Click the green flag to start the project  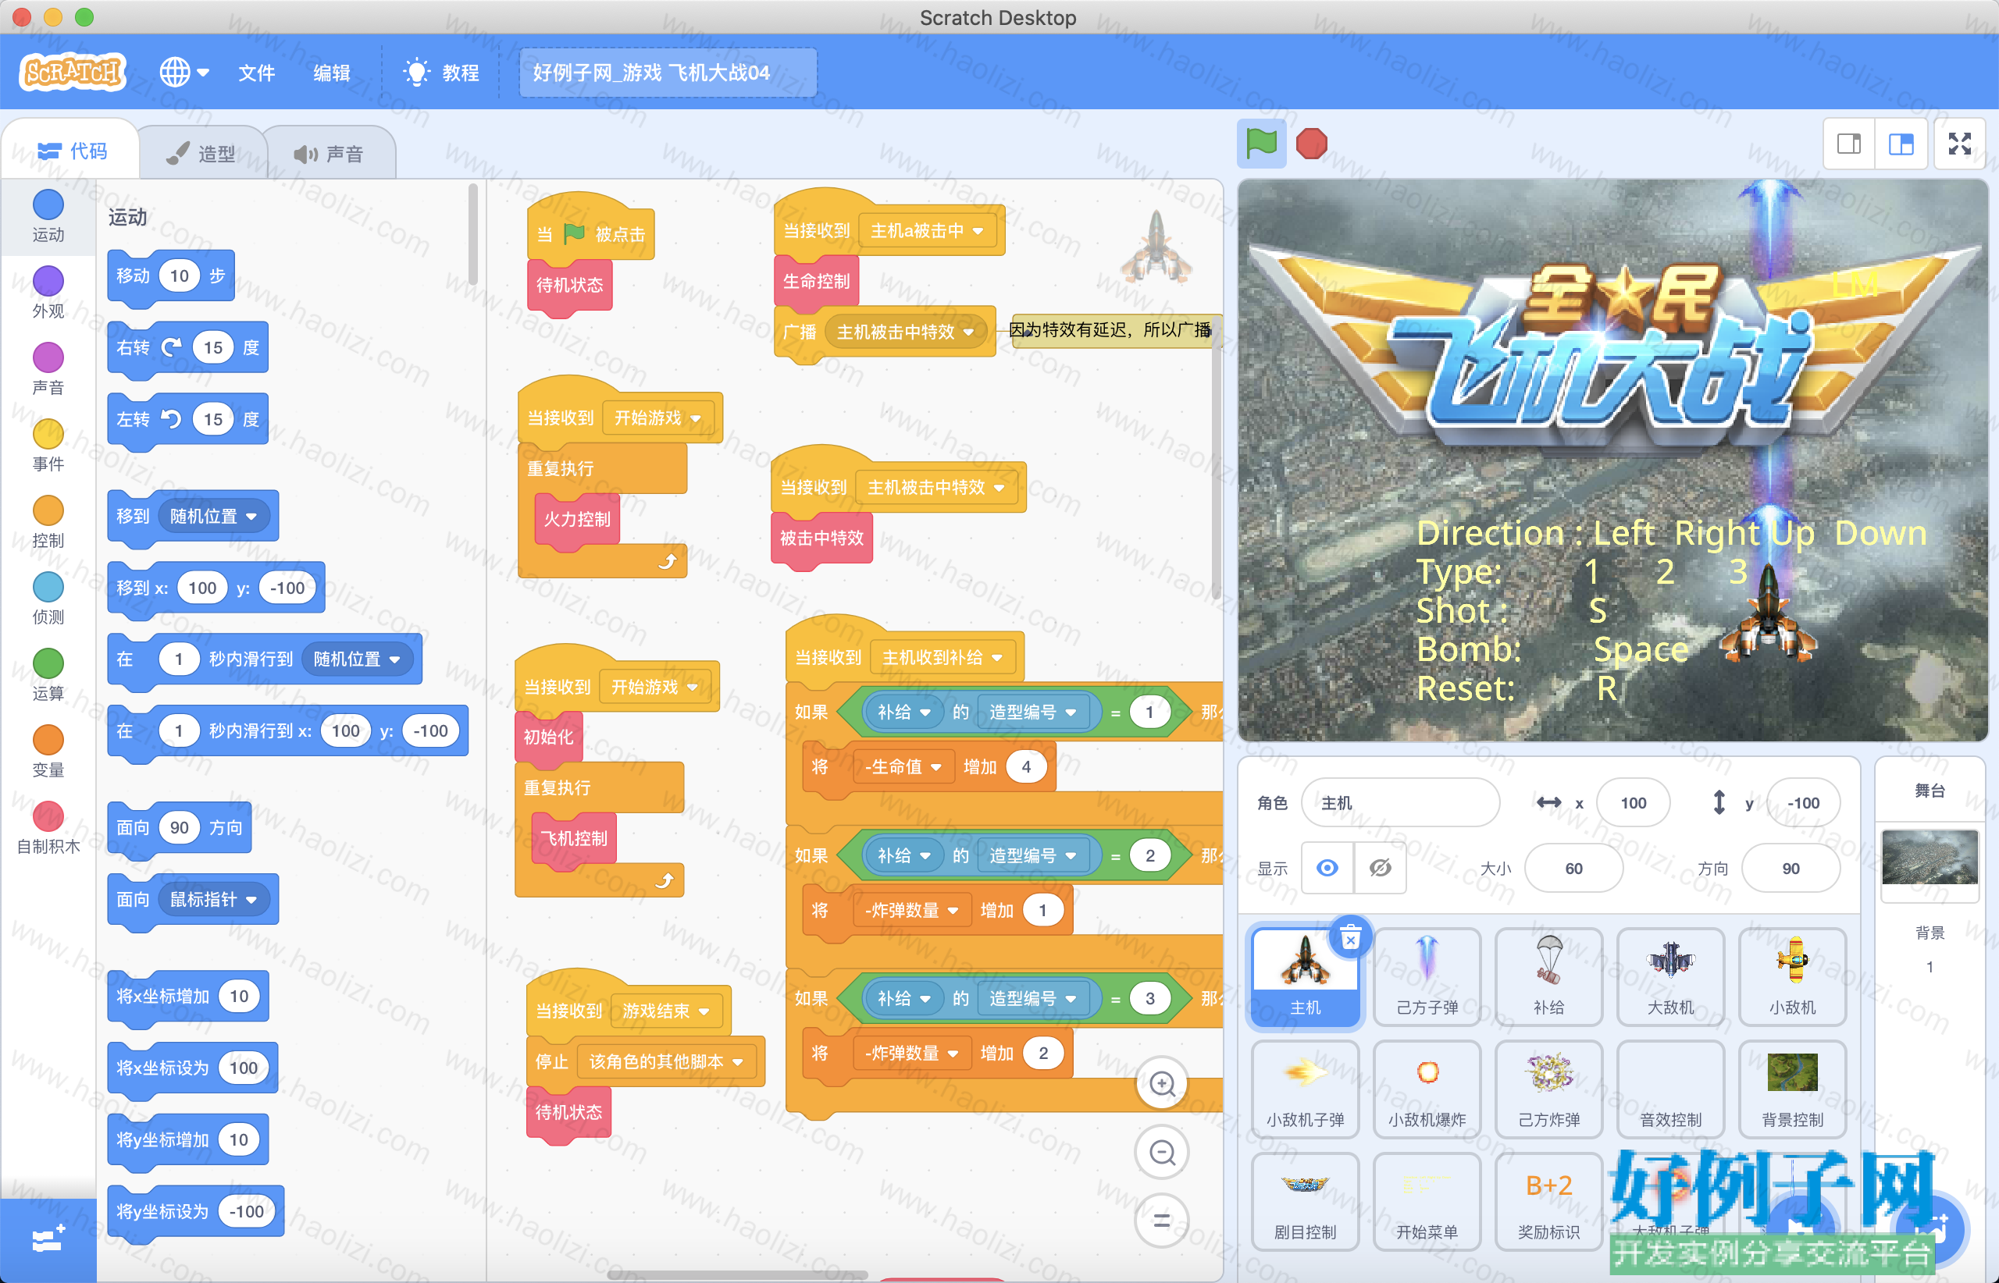click(1260, 144)
